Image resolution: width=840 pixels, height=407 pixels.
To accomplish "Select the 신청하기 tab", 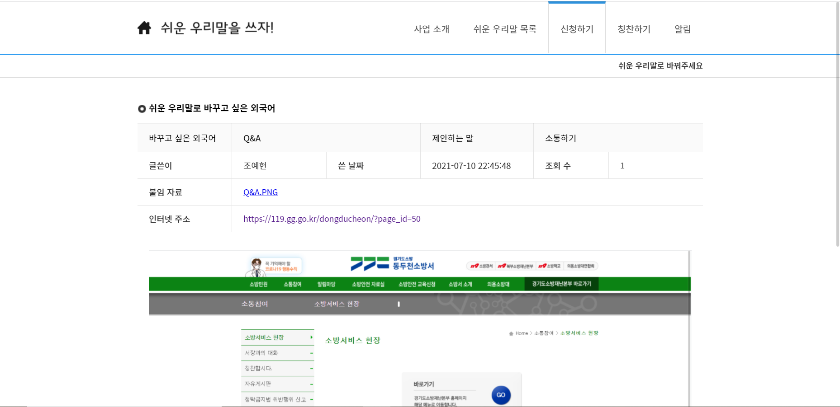I will click(x=577, y=29).
